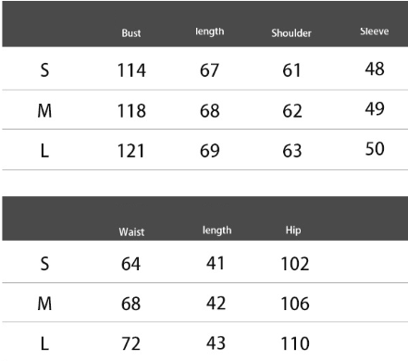Select waist value 64

pyautogui.click(x=130, y=264)
